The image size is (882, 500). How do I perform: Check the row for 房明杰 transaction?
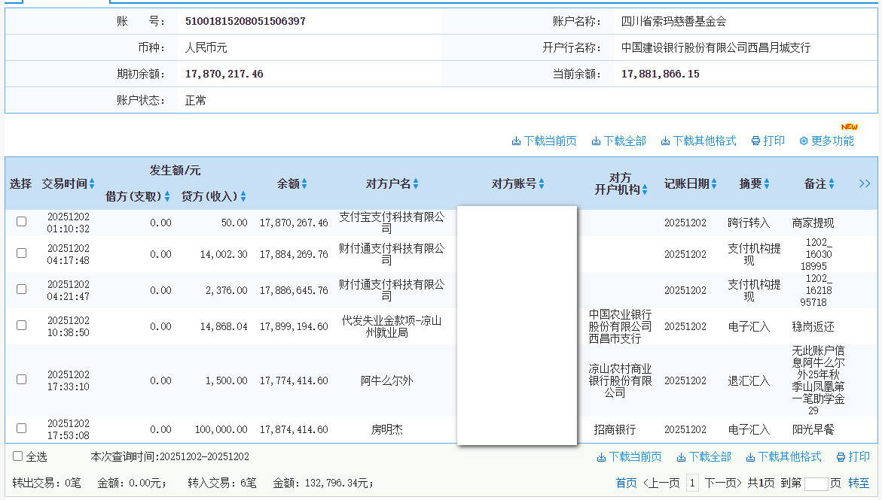(x=21, y=429)
